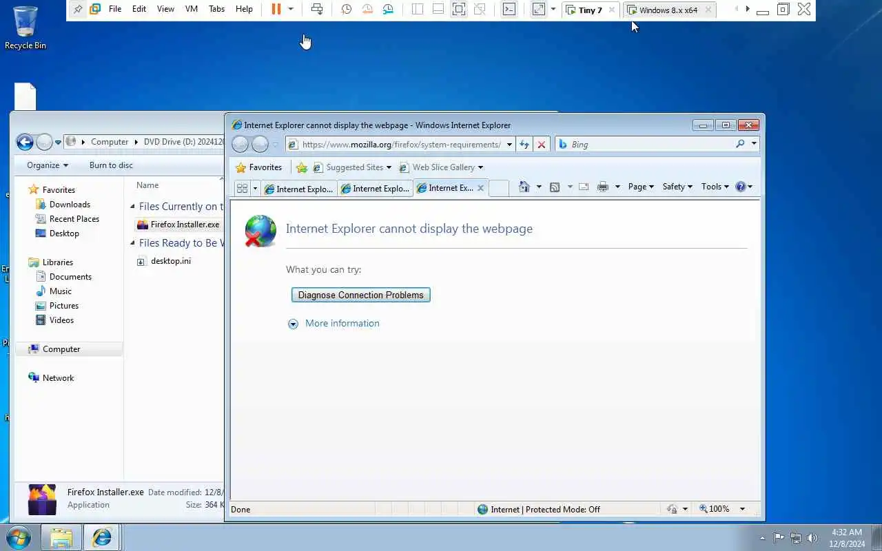Image resolution: width=882 pixels, height=551 pixels.
Task: Open the volume icon in system tray
Action: pyautogui.click(x=812, y=538)
